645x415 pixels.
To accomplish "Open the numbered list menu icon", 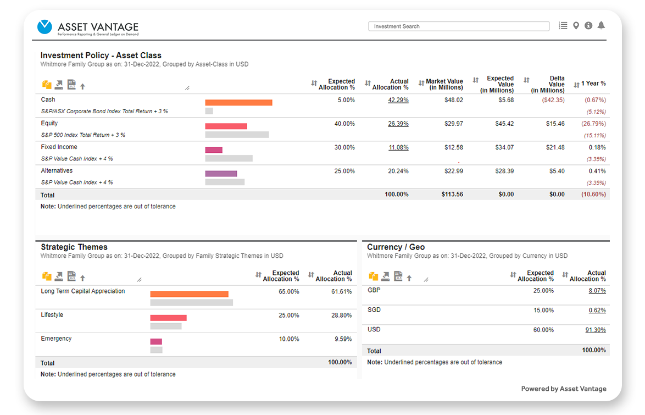I will tap(563, 25).
